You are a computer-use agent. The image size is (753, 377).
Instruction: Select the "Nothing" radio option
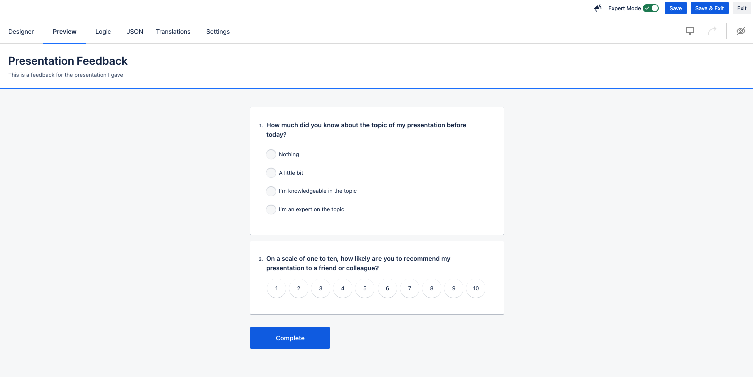point(271,154)
